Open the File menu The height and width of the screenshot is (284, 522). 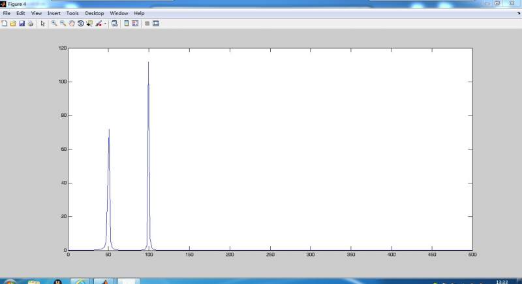pyautogui.click(x=7, y=13)
